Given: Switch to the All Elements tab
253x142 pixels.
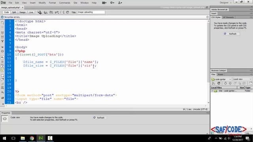Looking at the screenshot, I should click(x=228, y=17).
